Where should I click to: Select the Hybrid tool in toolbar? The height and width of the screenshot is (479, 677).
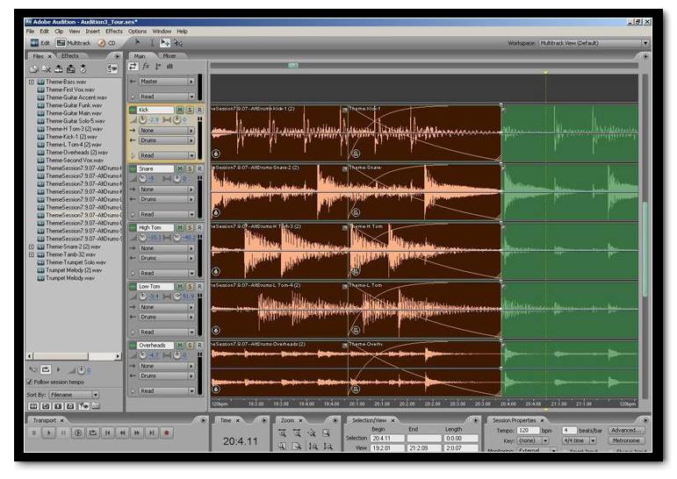(137, 42)
